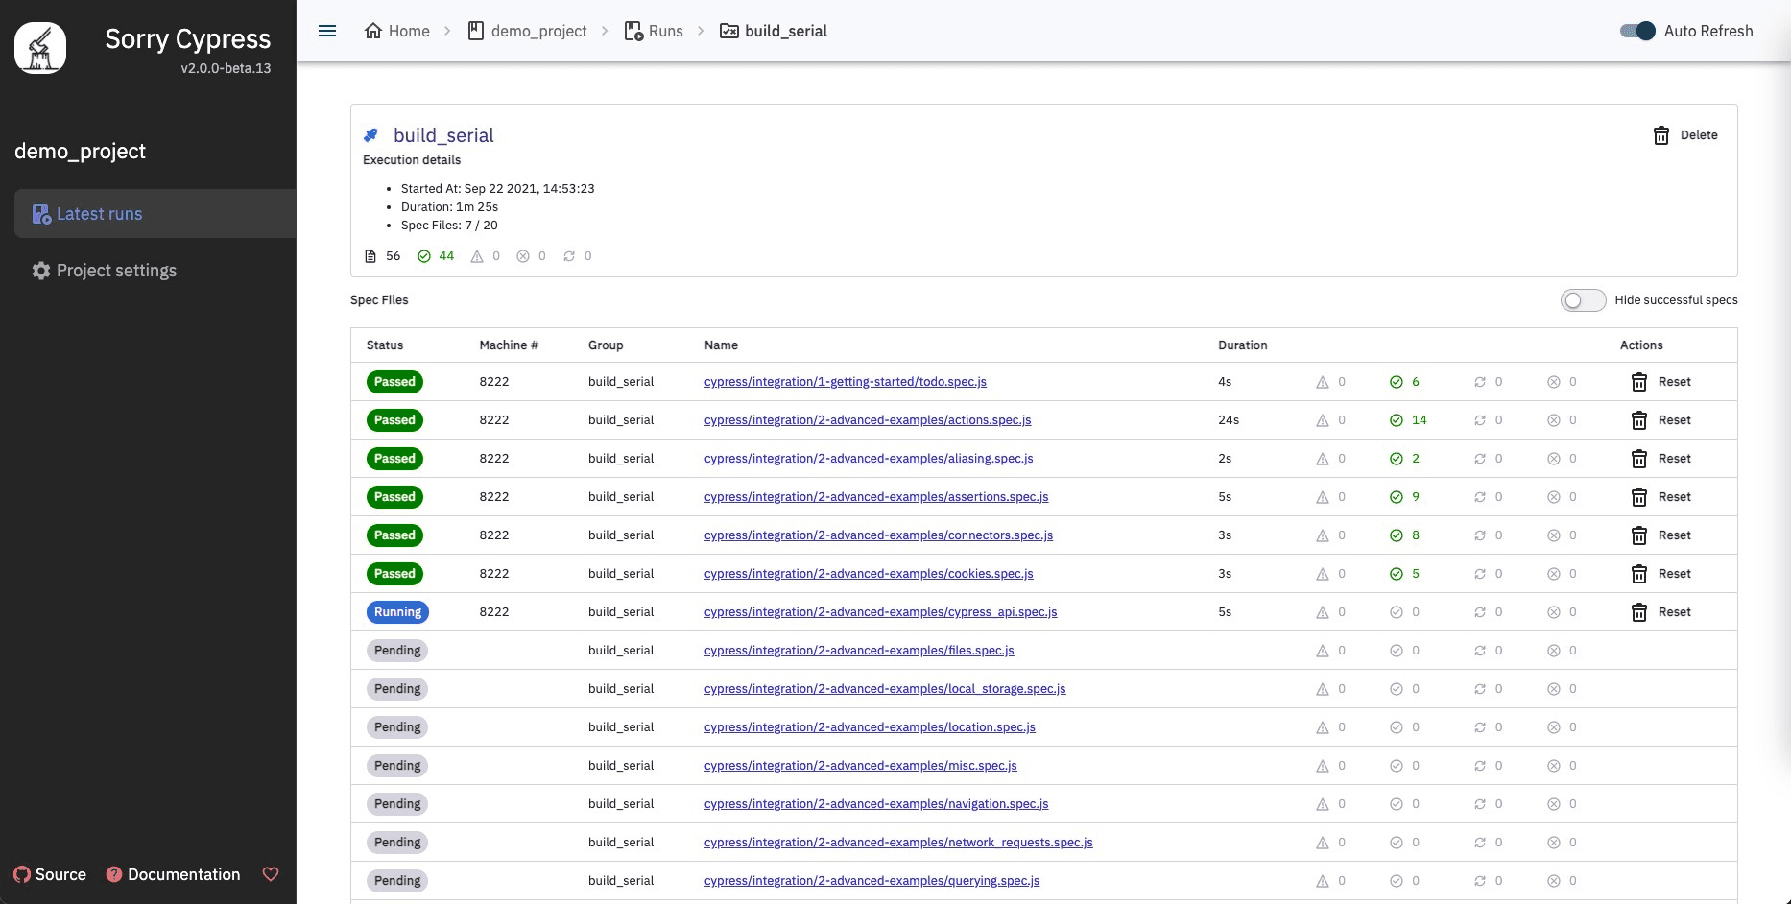Open the assertions.spec.js spec link
This screenshot has width=1791, height=904.
(876, 497)
